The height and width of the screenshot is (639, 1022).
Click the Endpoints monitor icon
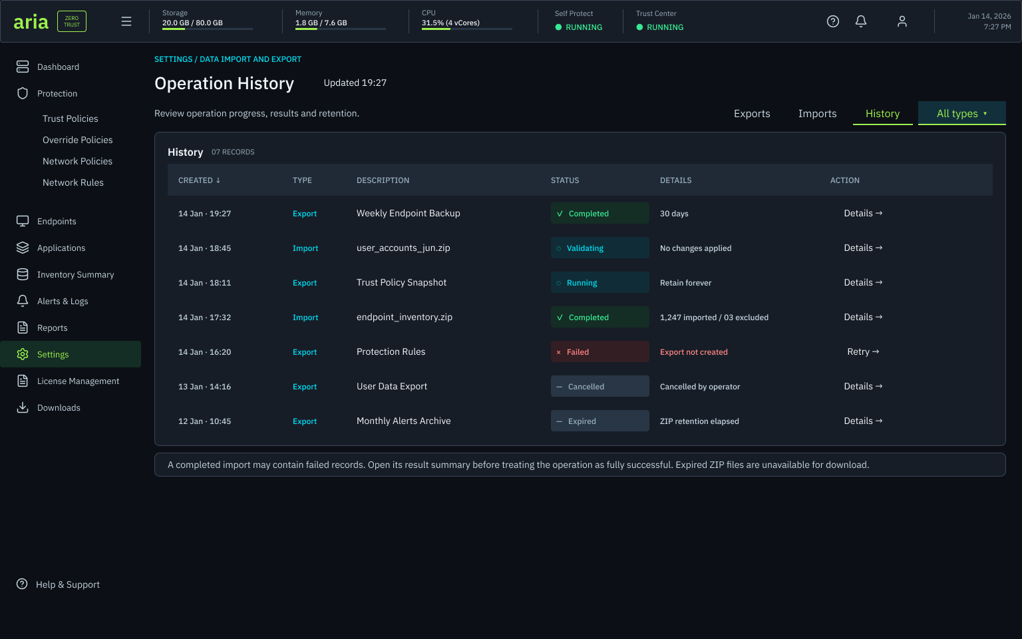(23, 221)
